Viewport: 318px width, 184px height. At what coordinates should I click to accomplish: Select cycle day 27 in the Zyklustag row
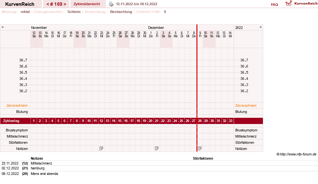tap(194, 121)
